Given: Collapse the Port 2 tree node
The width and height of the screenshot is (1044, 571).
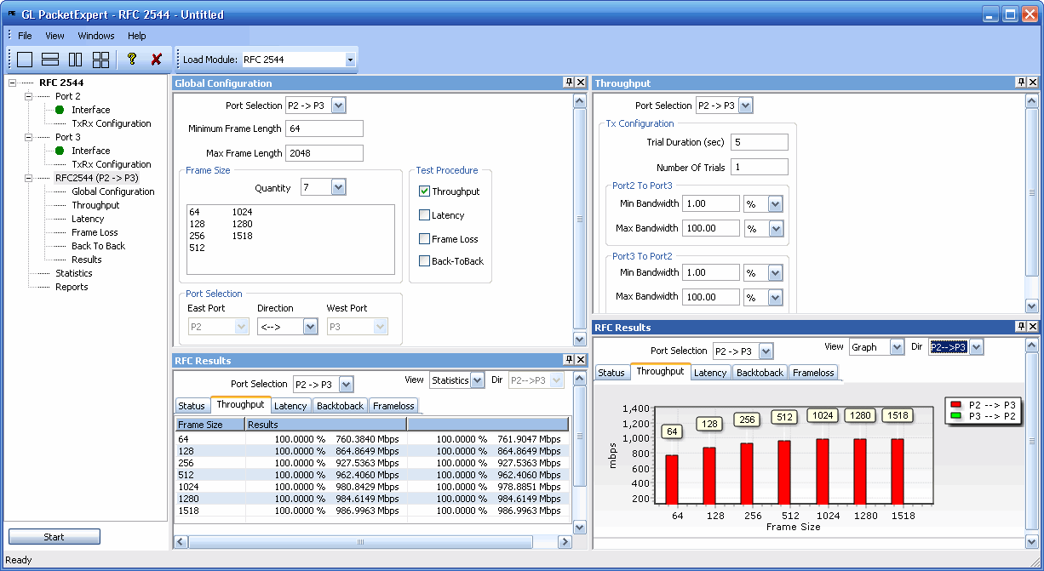Looking at the screenshot, I should click(28, 96).
